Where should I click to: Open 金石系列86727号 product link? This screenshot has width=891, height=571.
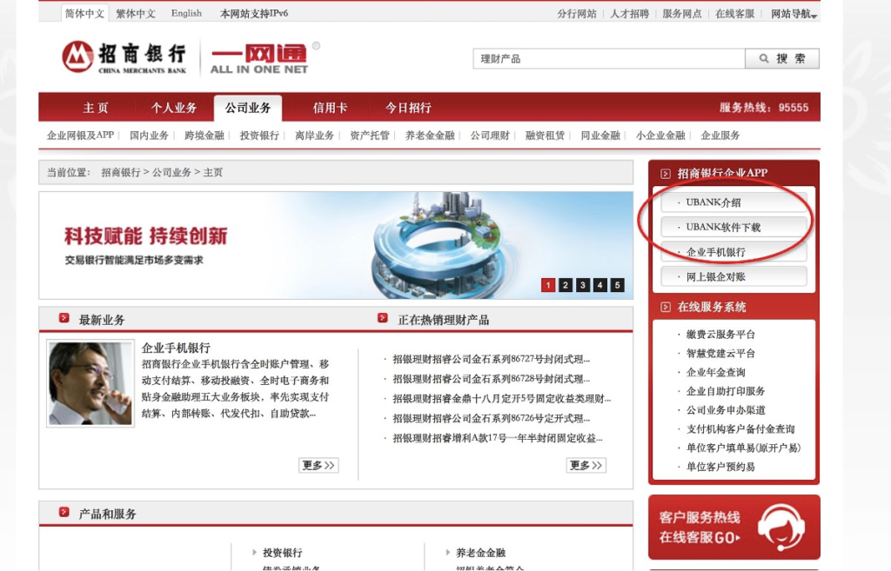pos(491,359)
